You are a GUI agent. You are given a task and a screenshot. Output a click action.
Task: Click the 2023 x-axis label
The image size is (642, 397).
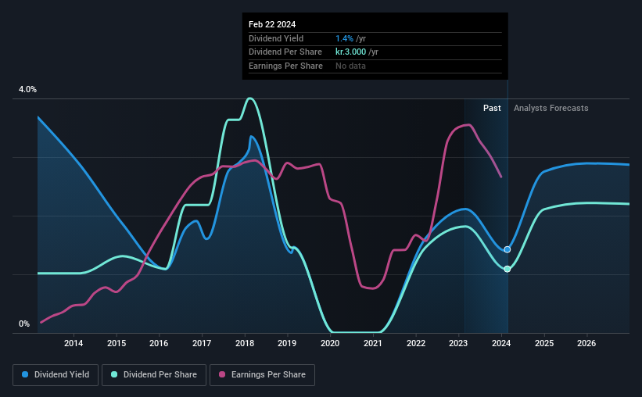(x=458, y=343)
